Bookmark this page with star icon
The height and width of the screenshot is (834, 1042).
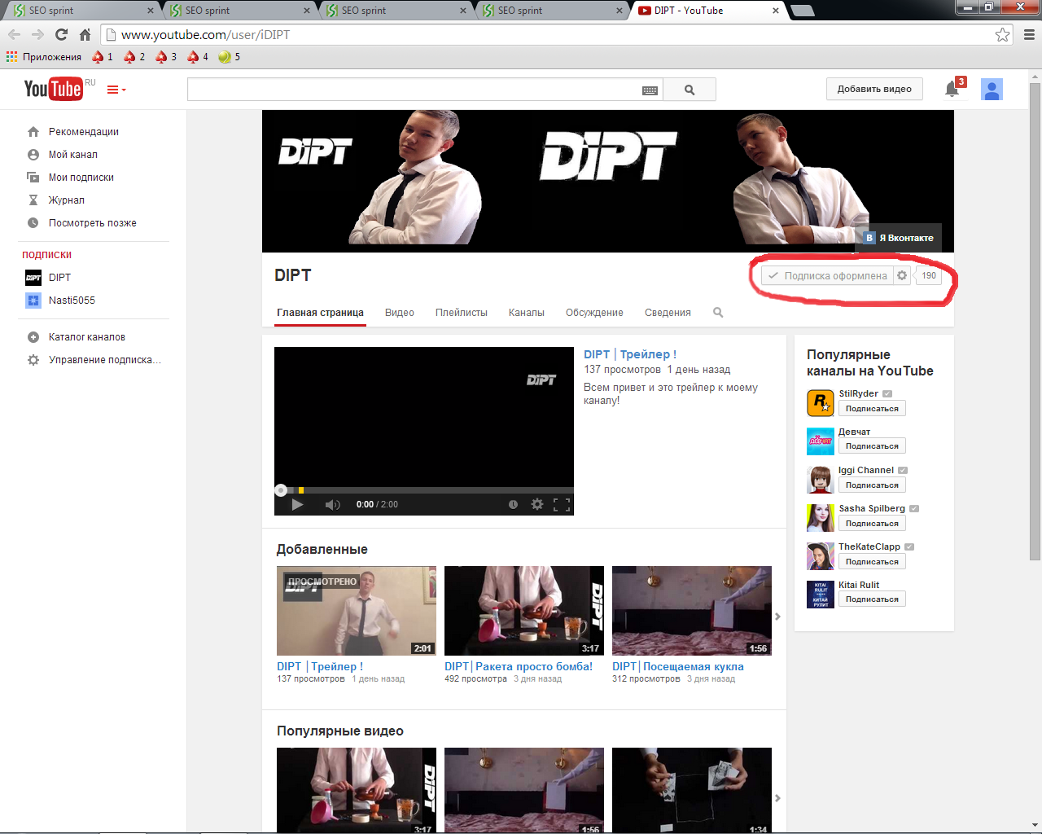point(1002,34)
